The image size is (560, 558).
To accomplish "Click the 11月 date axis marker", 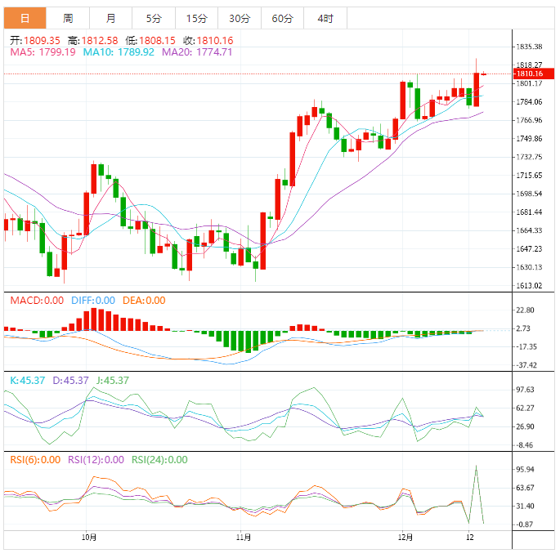I will [x=244, y=538].
